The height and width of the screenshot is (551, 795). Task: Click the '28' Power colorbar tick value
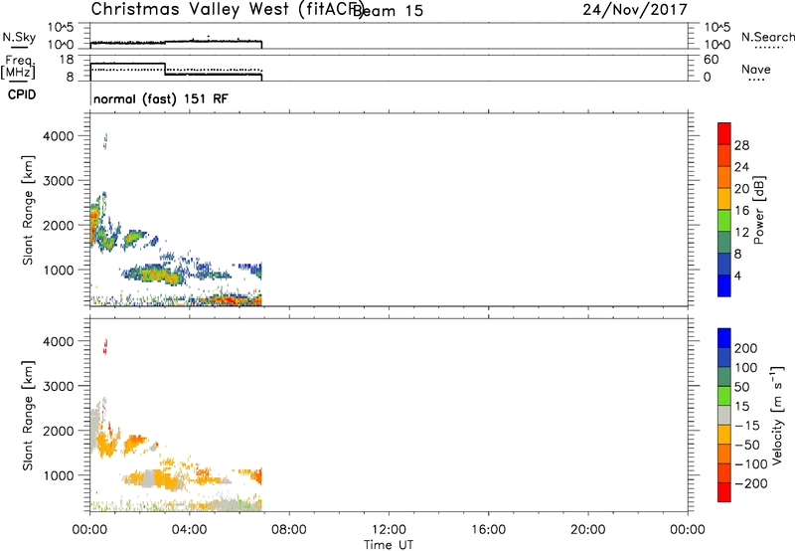click(x=741, y=145)
